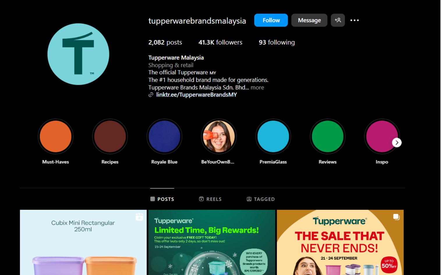Switch to the TAGGED tab
Viewport: 441px width, 275px height.
point(261,199)
